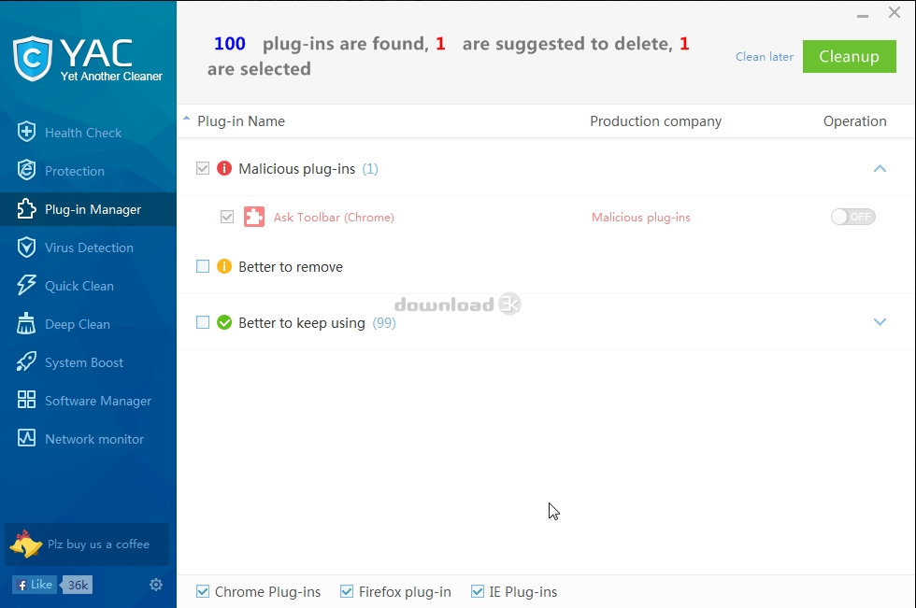Click the Facebook Like button
The width and height of the screenshot is (916, 608).
click(x=35, y=585)
